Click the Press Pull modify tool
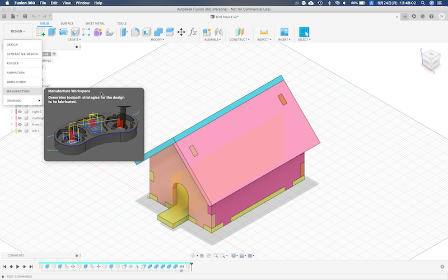The image size is (448, 280). tap(123, 32)
